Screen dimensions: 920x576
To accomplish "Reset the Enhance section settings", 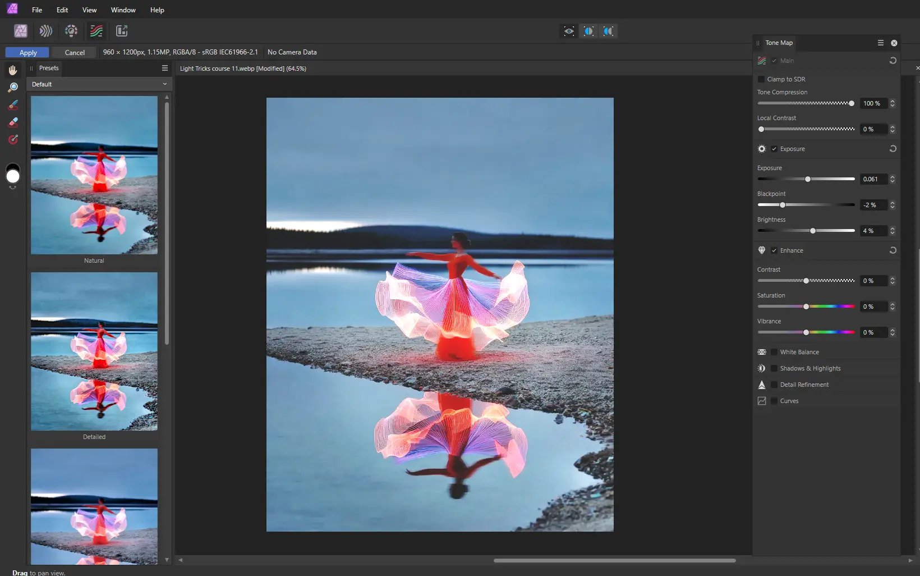I will pos(893,250).
